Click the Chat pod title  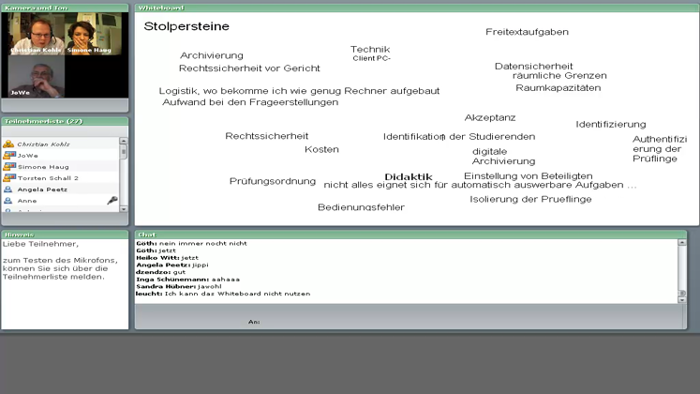[x=147, y=235]
